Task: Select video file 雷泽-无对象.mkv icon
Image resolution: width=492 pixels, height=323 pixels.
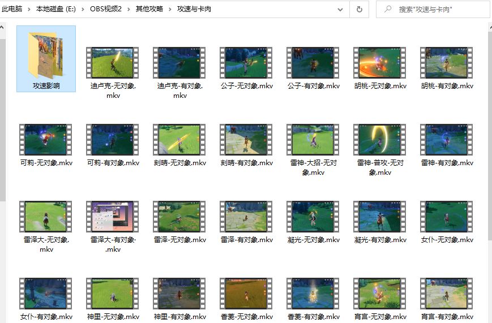Action: point(179,217)
